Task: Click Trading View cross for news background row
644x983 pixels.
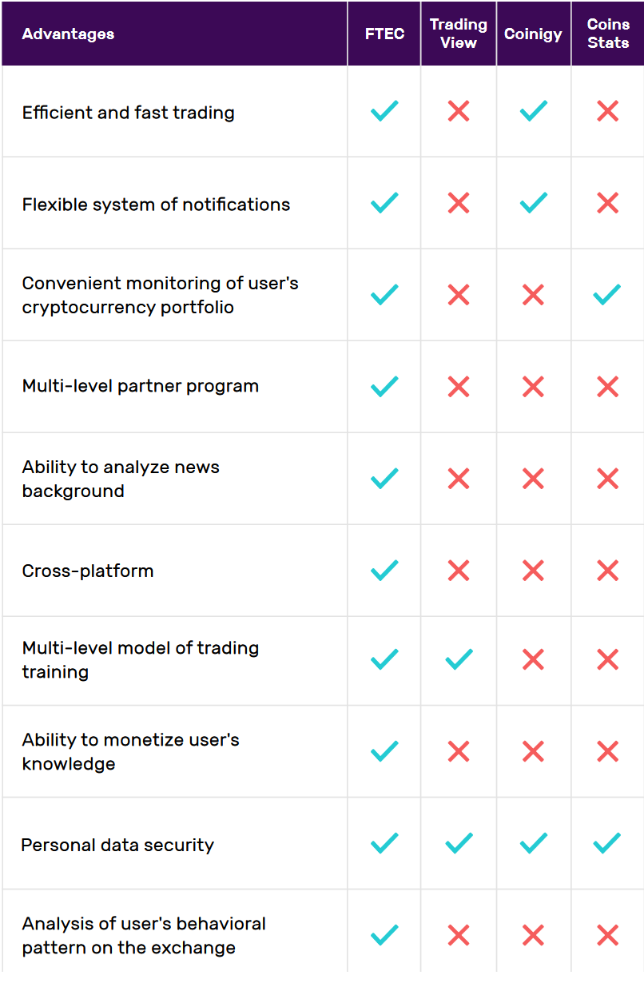Action: coord(459,479)
